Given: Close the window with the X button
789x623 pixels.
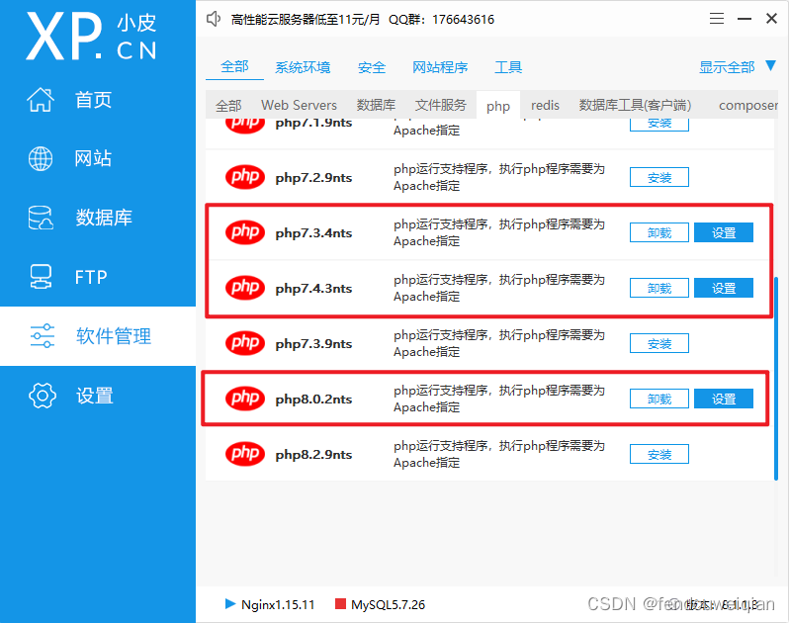Looking at the screenshot, I should pyautogui.click(x=771, y=19).
